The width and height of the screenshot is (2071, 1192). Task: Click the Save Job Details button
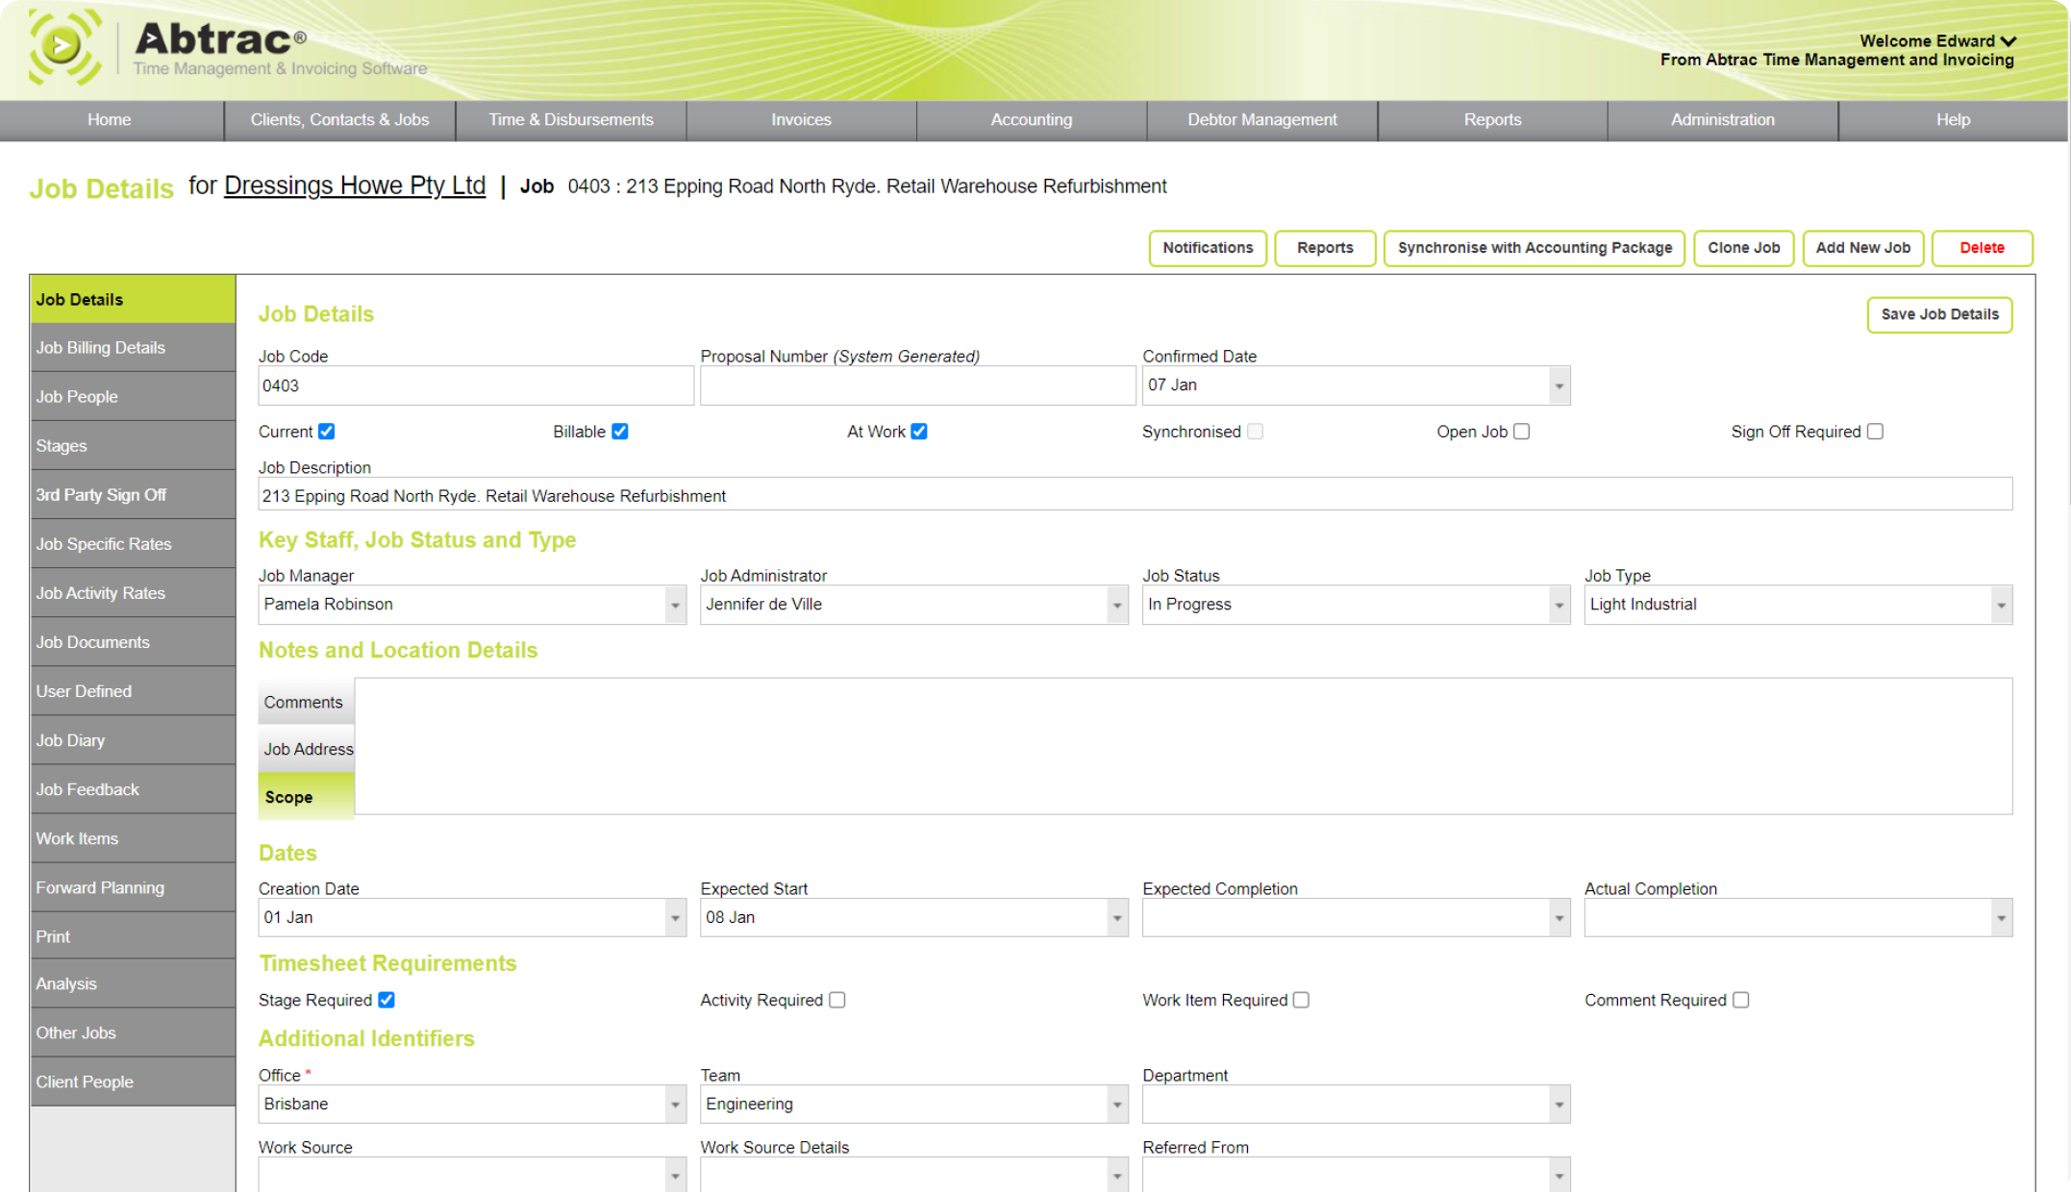(x=1939, y=314)
